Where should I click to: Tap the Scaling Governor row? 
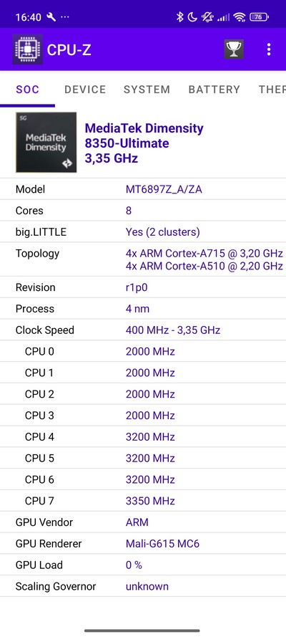tap(143, 587)
